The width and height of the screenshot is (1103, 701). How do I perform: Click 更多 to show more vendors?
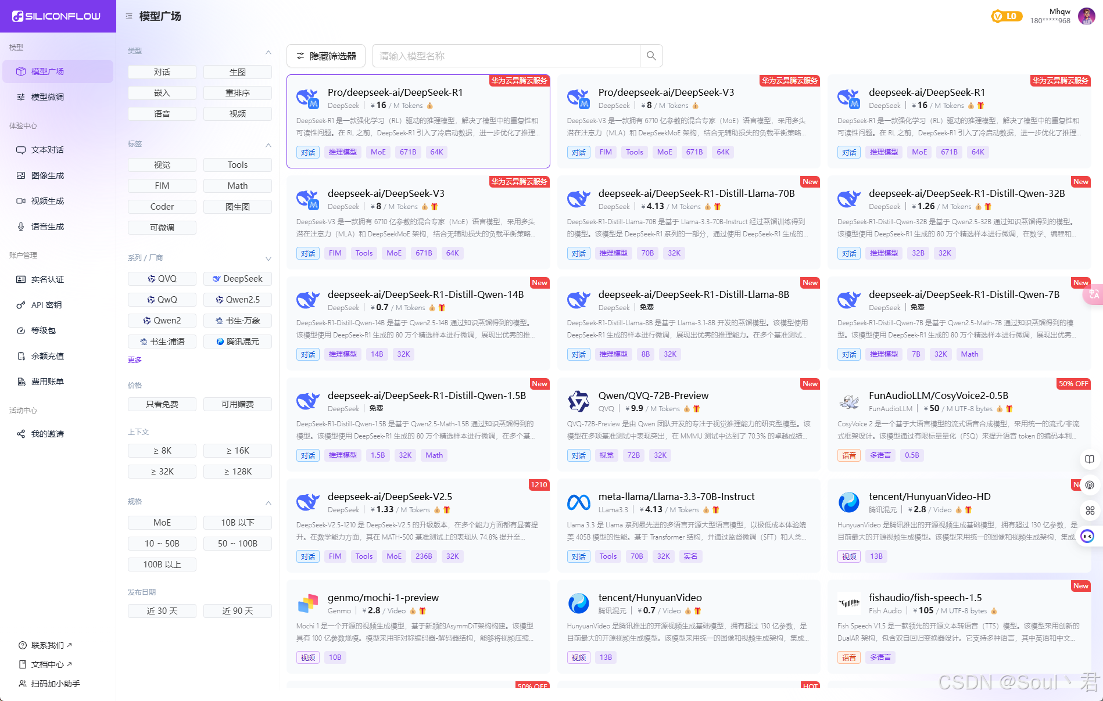pos(135,360)
